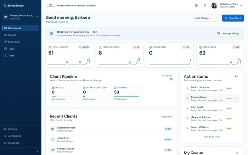Screen dimensions: 248x155
Task: Click the Open Tasks clipboard icon
Action: point(201,47)
